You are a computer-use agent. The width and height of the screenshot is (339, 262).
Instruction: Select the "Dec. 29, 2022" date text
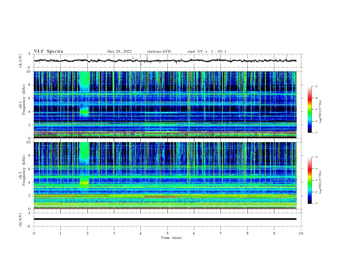119,51
